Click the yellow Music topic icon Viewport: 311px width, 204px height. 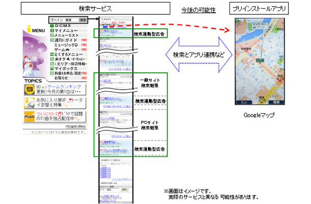point(30,118)
